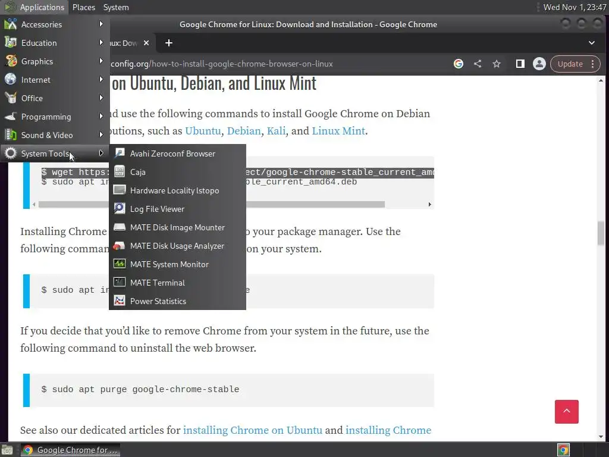Click the Chrome address bar URL

[x=222, y=64]
